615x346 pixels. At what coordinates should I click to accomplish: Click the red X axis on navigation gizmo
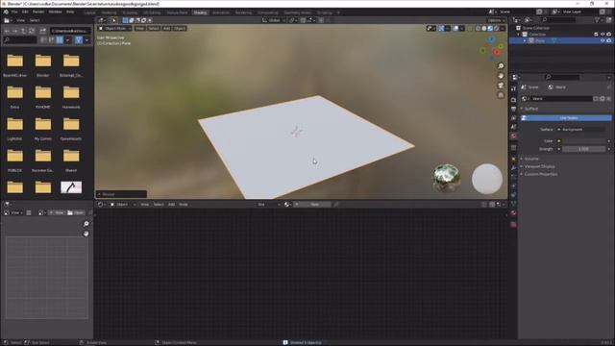point(497,52)
